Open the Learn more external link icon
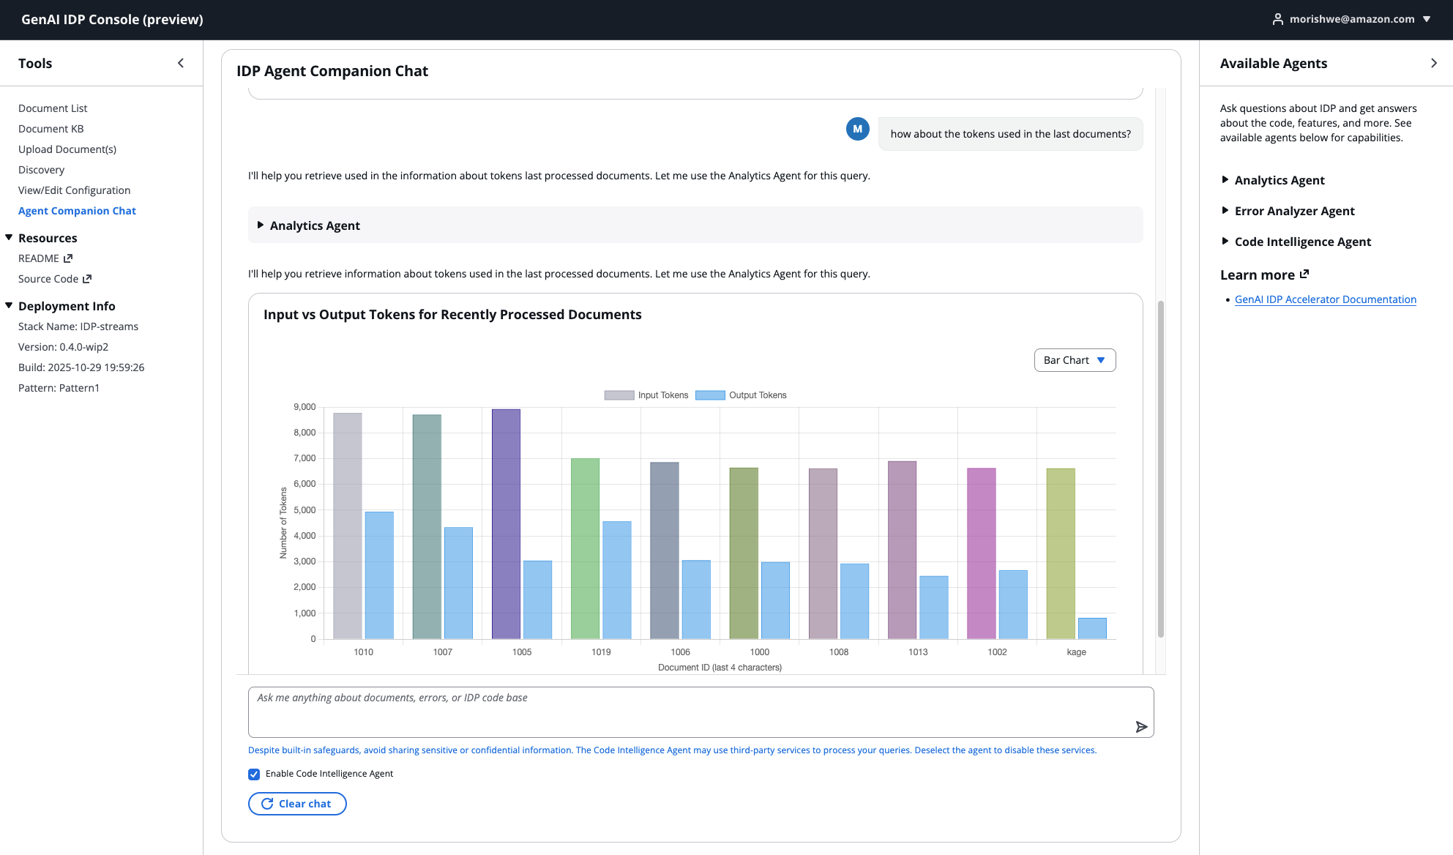Image resolution: width=1453 pixels, height=855 pixels. pos(1304,275)
